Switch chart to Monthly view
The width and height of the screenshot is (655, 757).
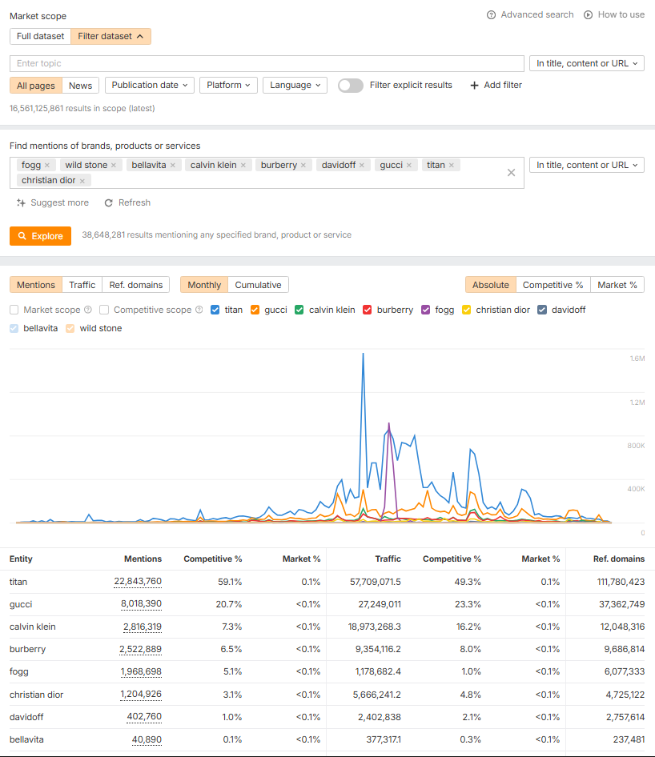point(204,285)
